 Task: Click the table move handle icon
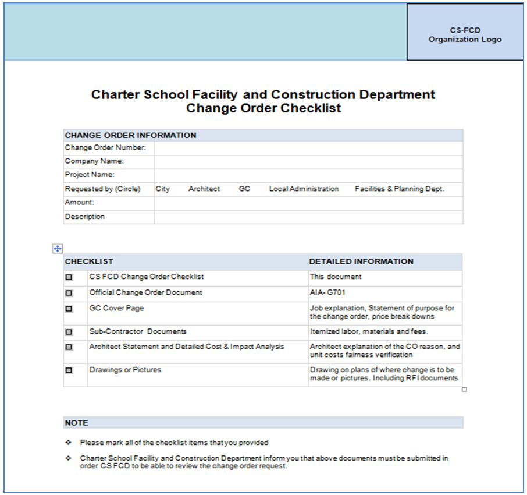[x=58, y=249]
